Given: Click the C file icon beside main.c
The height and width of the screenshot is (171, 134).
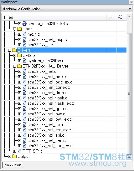Looking at the screenshot, I should tap(24, 34).
